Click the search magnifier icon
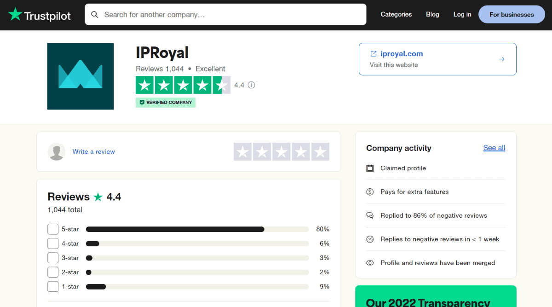 coord(95,15)
